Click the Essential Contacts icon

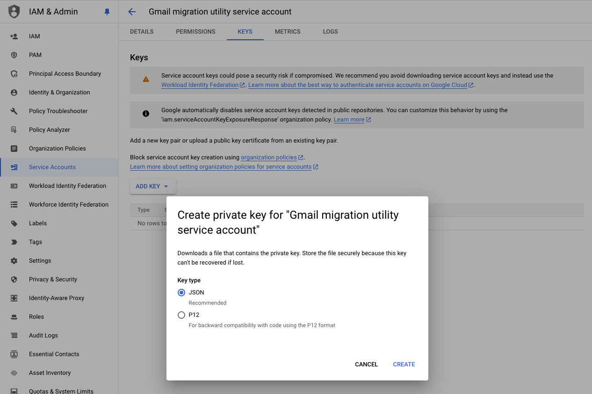pos(14,354)
